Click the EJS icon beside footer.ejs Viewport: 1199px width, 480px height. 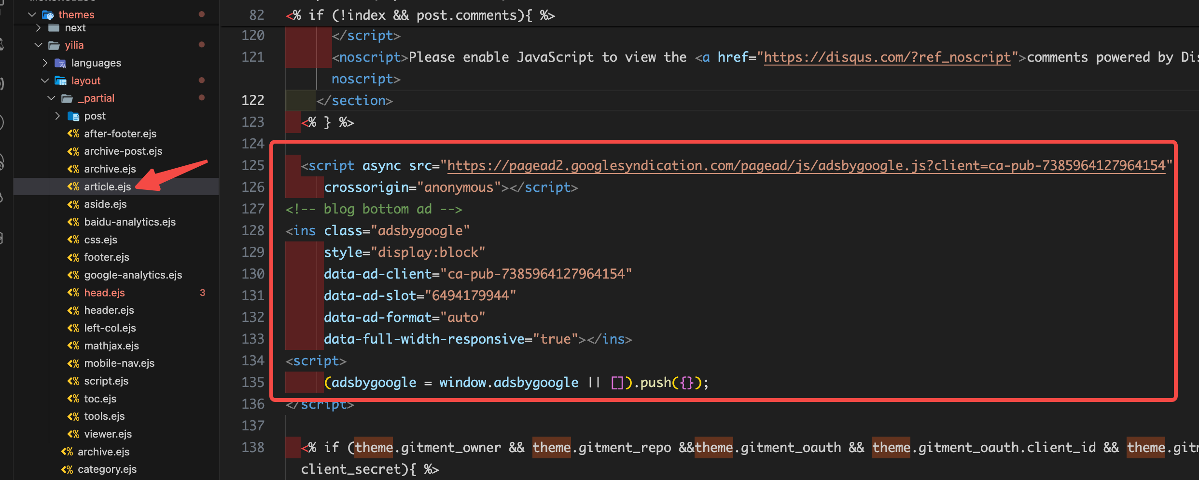click(73, 257)
